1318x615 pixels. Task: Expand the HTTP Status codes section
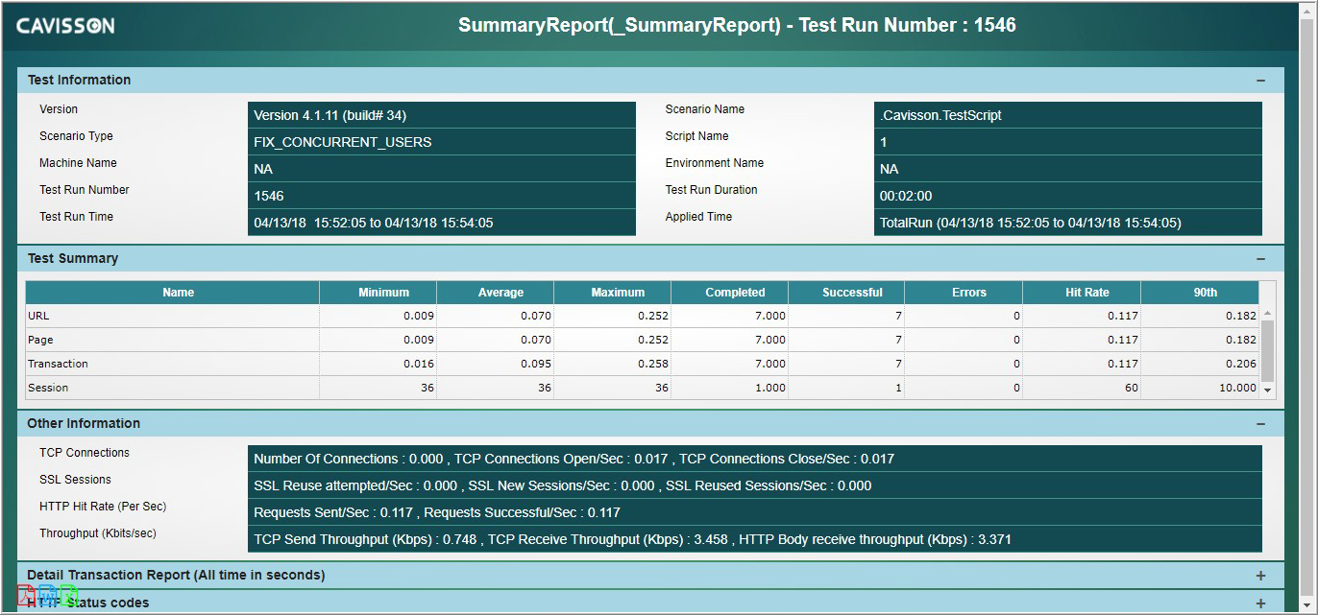coord(1260,603)
